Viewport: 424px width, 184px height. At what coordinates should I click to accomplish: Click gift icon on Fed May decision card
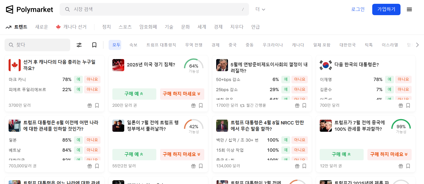tap(297, 106)
